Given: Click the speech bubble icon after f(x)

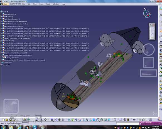Looking at the screenshot, I should (46, 120).
